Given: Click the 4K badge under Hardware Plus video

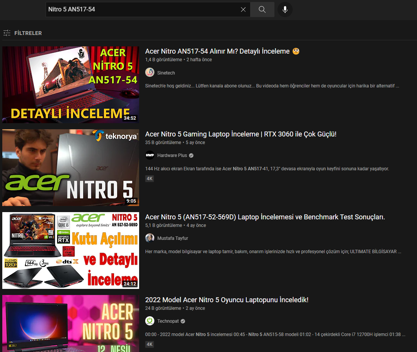Looking at the screenshot, I should [150, 179].
